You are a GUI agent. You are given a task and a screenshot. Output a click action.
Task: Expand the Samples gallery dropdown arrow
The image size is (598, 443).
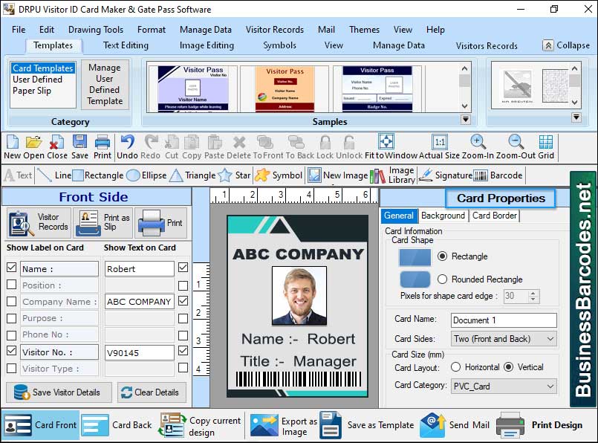pyautogui.click(x=465, y=120)
